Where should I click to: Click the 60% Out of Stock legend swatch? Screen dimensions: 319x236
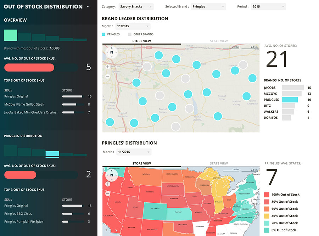point(267,209)
